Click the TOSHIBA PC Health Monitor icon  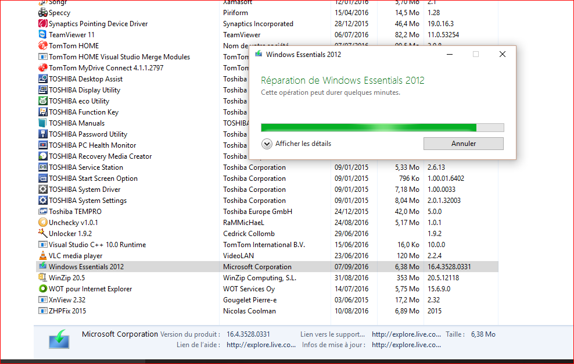pos(43,145)
